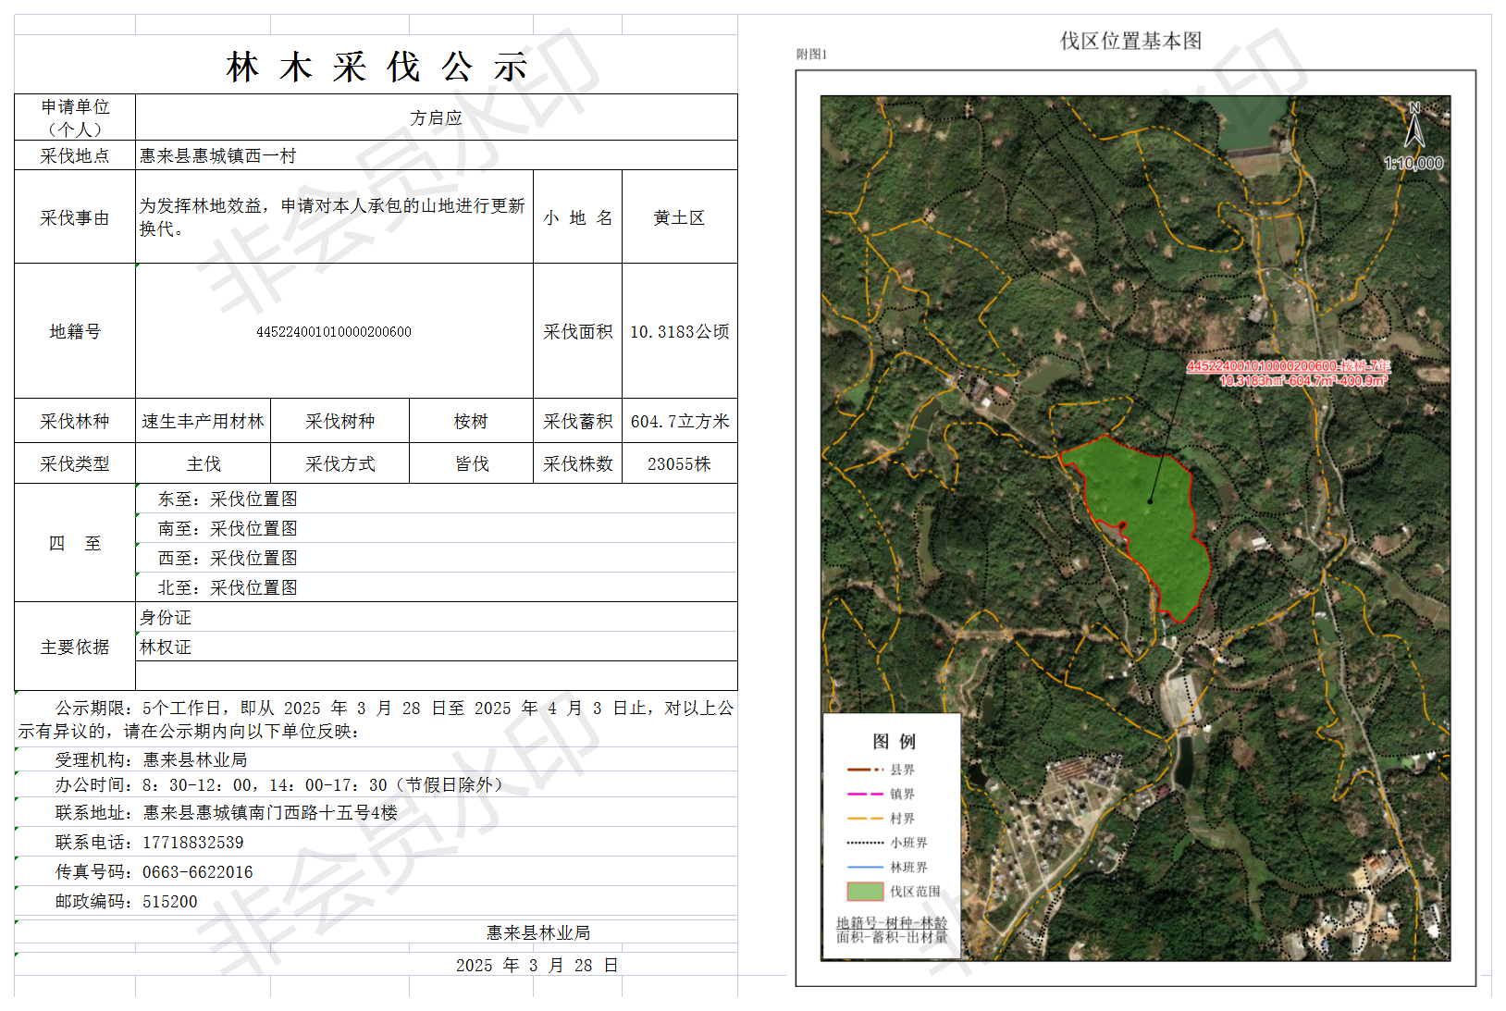
Task: Click the map scale 1:10,000
Action: tap(1413, 164)
